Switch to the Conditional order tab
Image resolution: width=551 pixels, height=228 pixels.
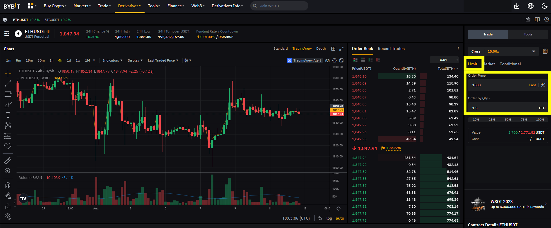[x=510, y=64]
